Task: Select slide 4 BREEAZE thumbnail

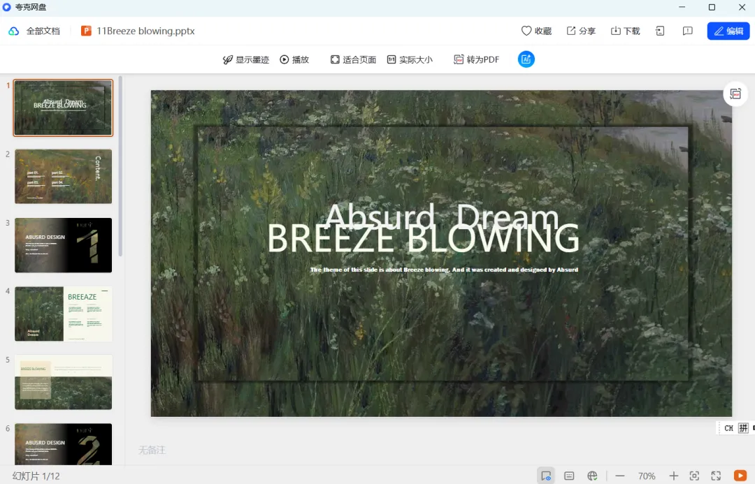Action: [x=63, y=314]
